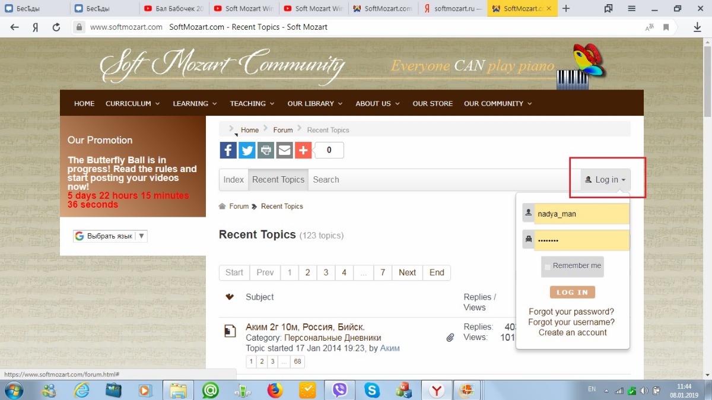Open the browser bookmarks collections icon
712x400 pixels.
(608, 9)
